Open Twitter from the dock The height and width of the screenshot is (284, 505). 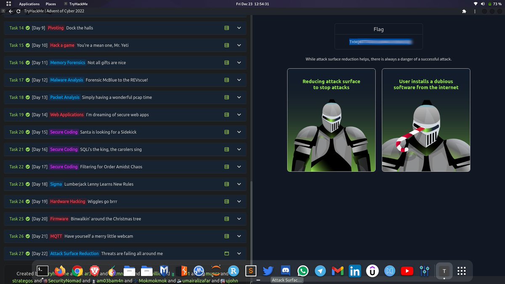(x=268, y=271)
